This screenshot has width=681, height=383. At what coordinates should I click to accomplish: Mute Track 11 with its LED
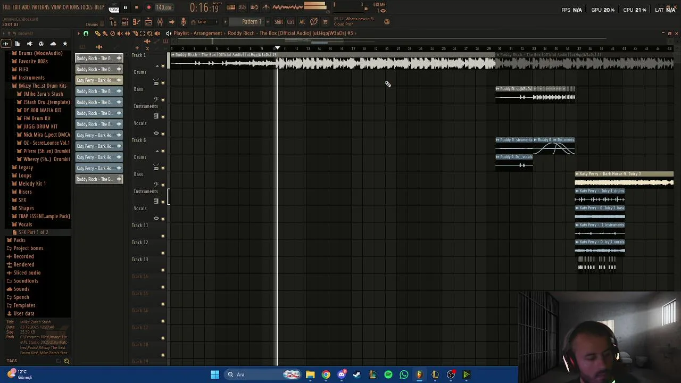(x=163, y=236)
